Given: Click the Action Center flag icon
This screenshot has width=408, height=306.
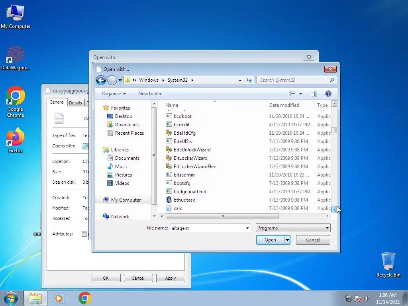Looking at the screenshot, I should [x=358, y=298].
